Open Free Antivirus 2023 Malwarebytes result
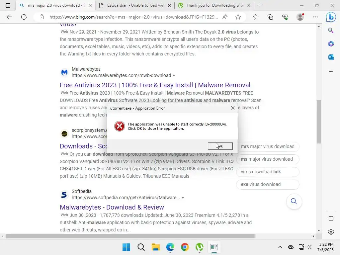The width and height of the screenshot is (340, 255). pyautogui.click(x=155, y=85)
